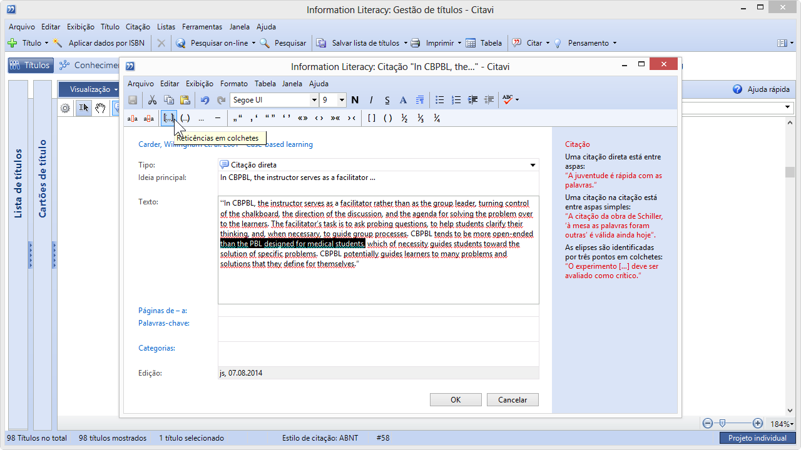
Task: Open the spell check dropdown arrow
Action: [517, 100]
